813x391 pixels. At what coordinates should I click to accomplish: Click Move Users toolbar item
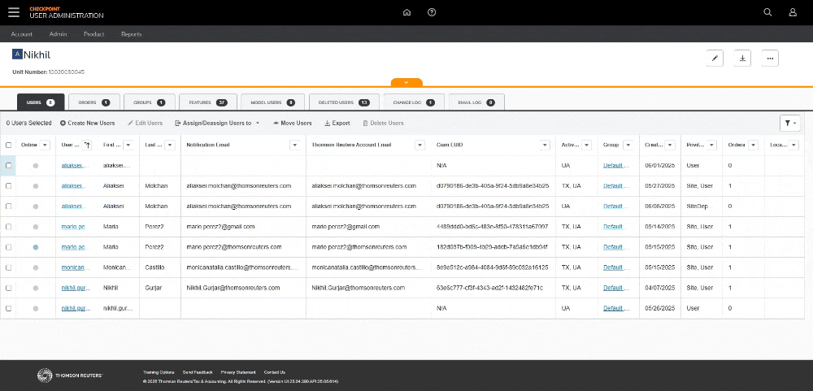click(292, 124)
